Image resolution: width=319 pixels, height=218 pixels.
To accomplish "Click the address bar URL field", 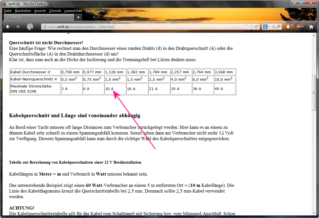I will 142,27.
